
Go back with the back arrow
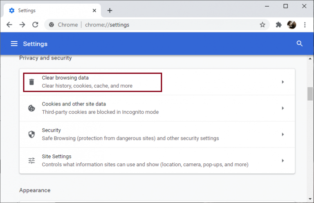pyautogui.click(x=9, y=25)
